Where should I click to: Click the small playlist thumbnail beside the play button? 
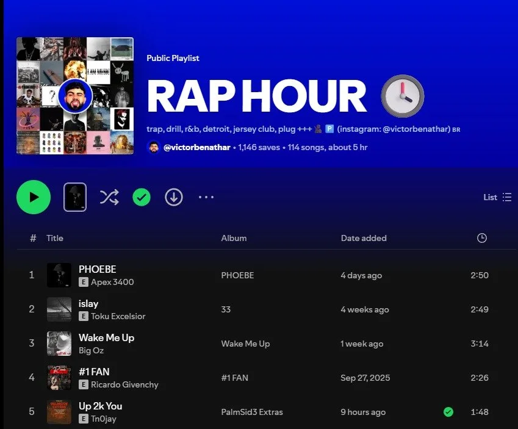(x=74, y=196)
